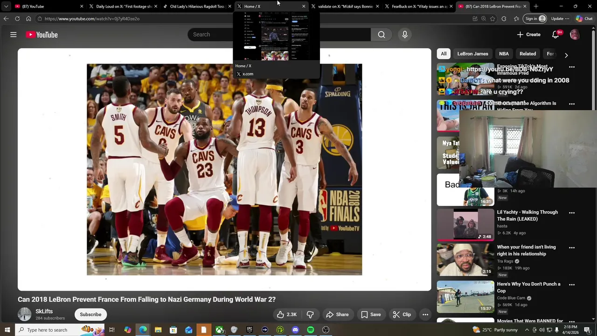
Task: Open more actions menu below video
Action: (425, 315)
